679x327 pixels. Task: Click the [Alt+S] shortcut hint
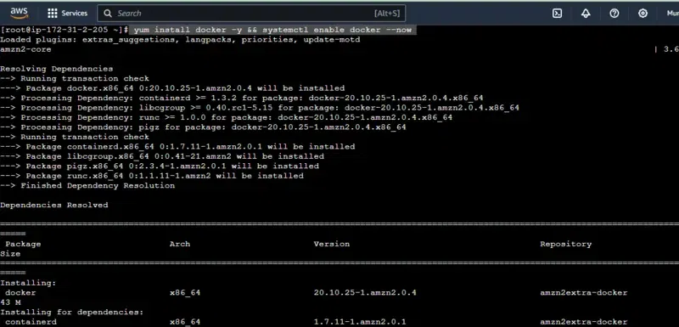click(x=387, y=14)
